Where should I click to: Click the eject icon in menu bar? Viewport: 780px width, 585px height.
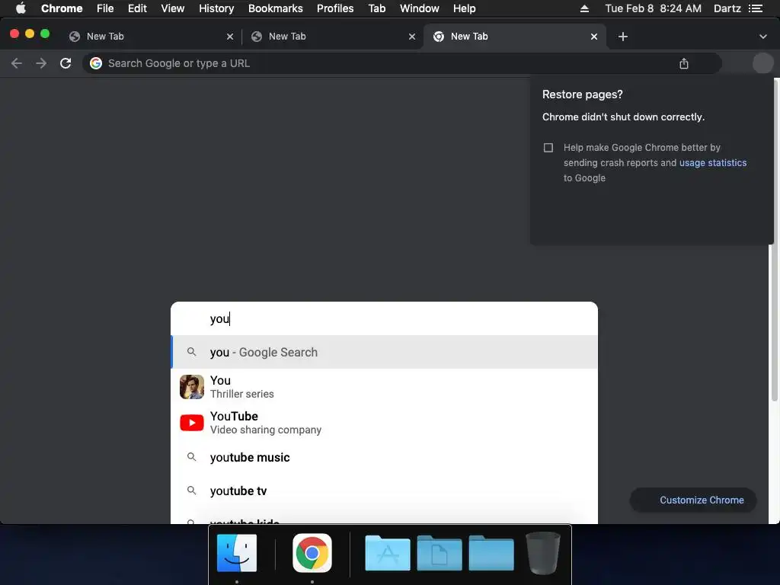[584, 8]
